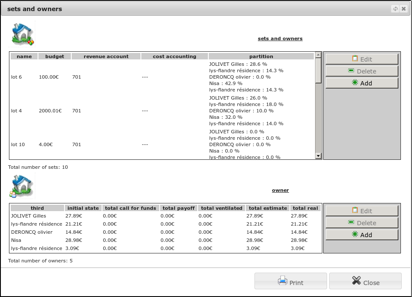The width and height of the screenshot is (412, 297).
Task: Sort owners by the initial state column header
Action: click(x=83, y=208)
